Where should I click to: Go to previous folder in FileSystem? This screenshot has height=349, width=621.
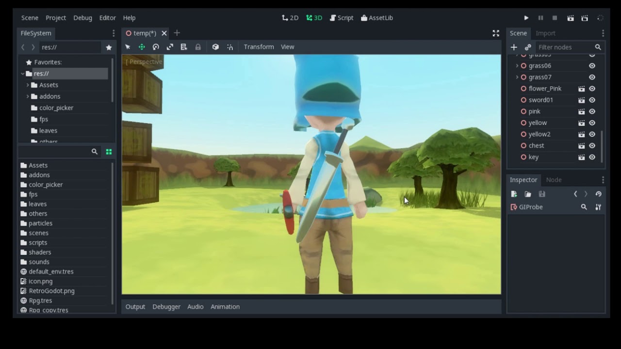point(23,47)
